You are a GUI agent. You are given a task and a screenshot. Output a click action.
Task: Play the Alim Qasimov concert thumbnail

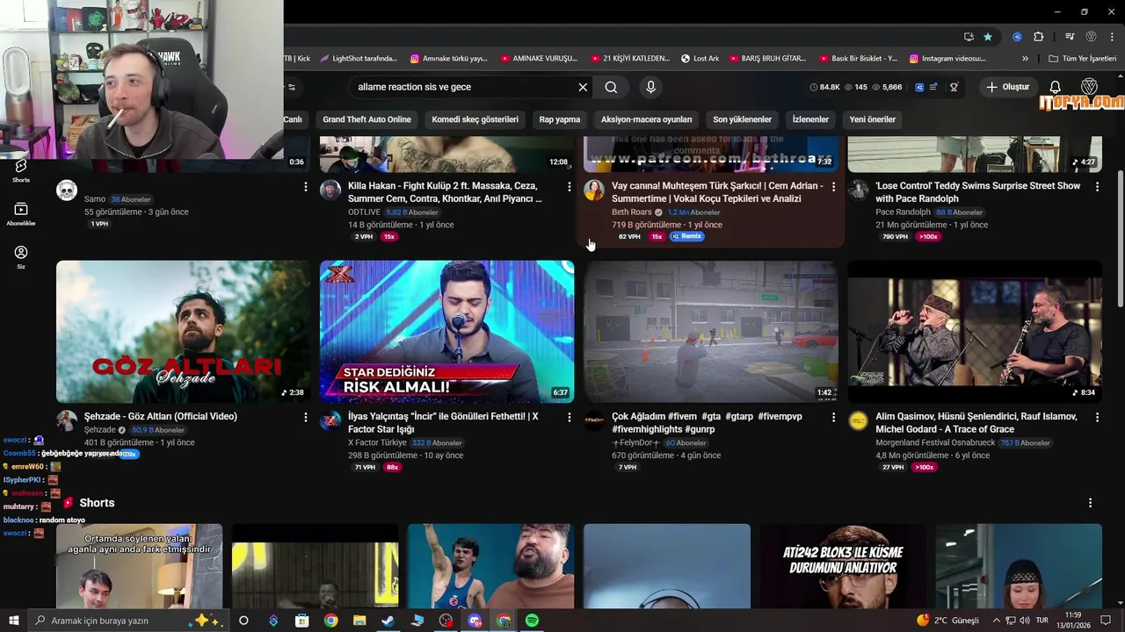[974, 331]
